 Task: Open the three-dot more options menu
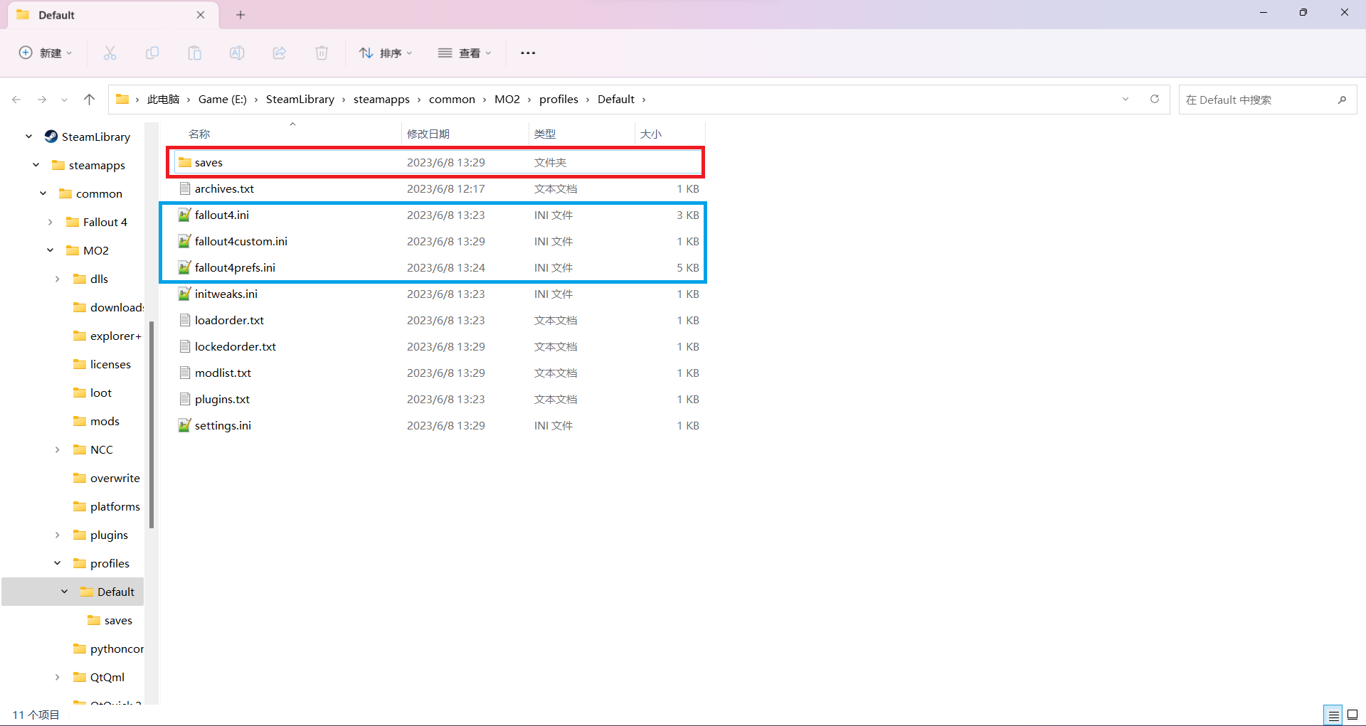click(528, 53)
